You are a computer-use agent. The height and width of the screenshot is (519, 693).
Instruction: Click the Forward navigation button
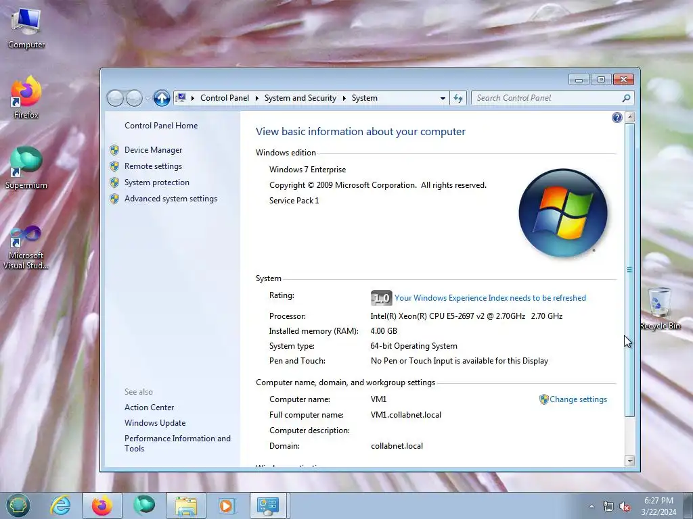pyautogui.click(x=134, y=98)
